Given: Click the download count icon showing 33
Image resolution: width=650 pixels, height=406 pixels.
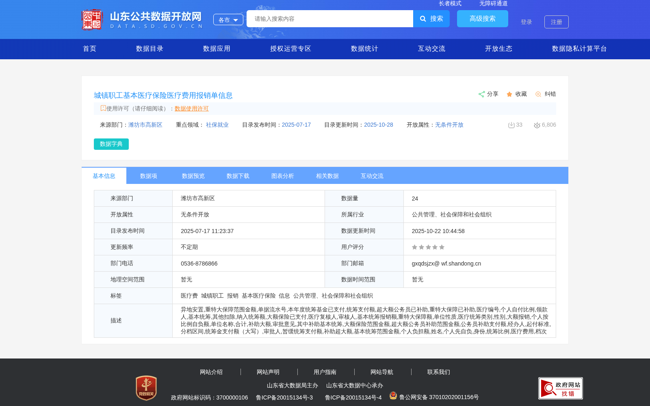Looking at the screenshot, I should coord(511,125).
